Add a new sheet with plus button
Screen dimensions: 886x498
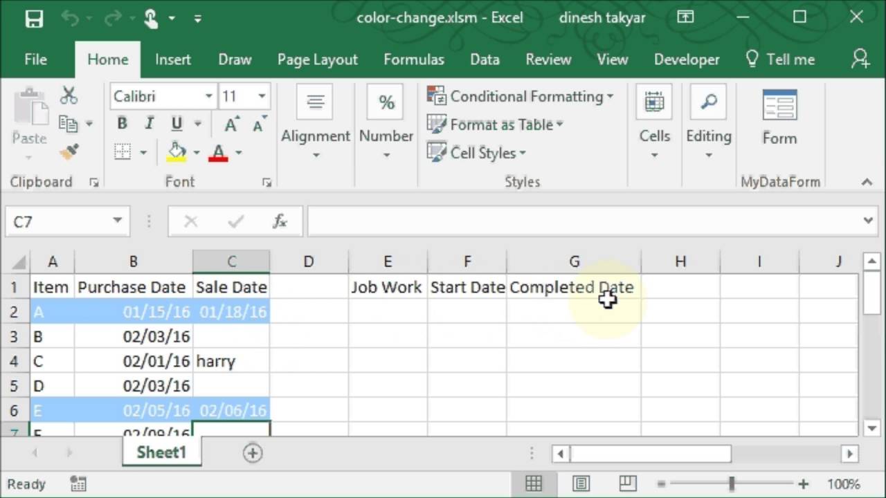coord(253,453)
